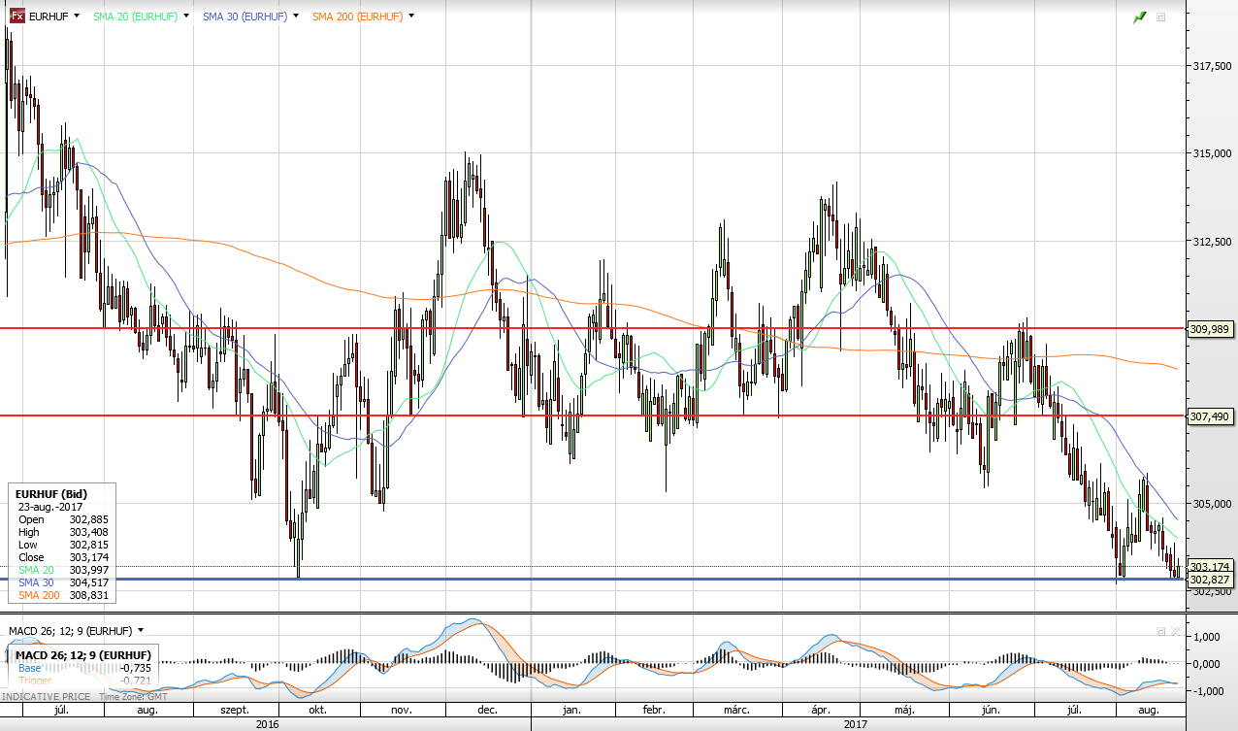Viewport: 1238px width, 731px height.
Task: Open the SMA 20 (EURHUF) indicator menu
Action: click(187, 17)
